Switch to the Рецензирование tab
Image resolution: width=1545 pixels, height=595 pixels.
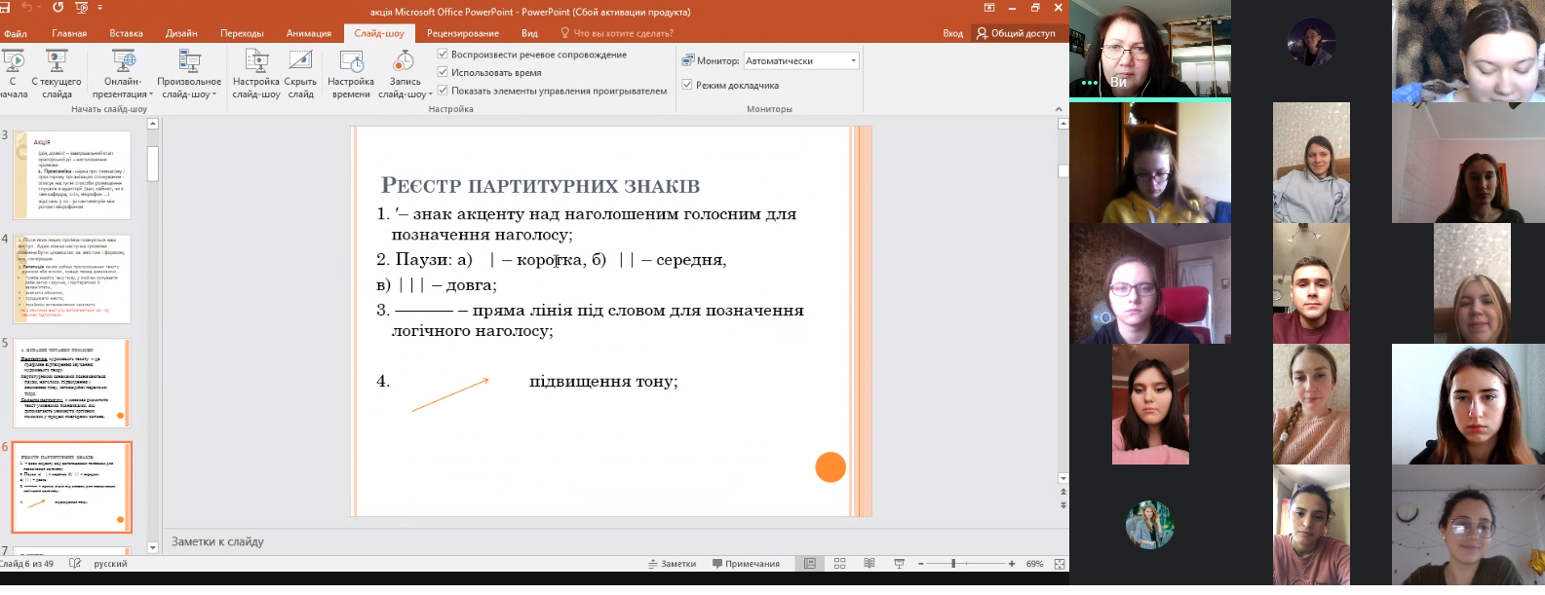click(463, 33)
